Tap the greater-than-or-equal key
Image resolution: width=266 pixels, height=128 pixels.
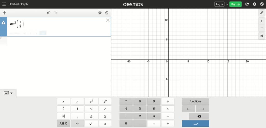pyautogui.click(x=105, y=116)
